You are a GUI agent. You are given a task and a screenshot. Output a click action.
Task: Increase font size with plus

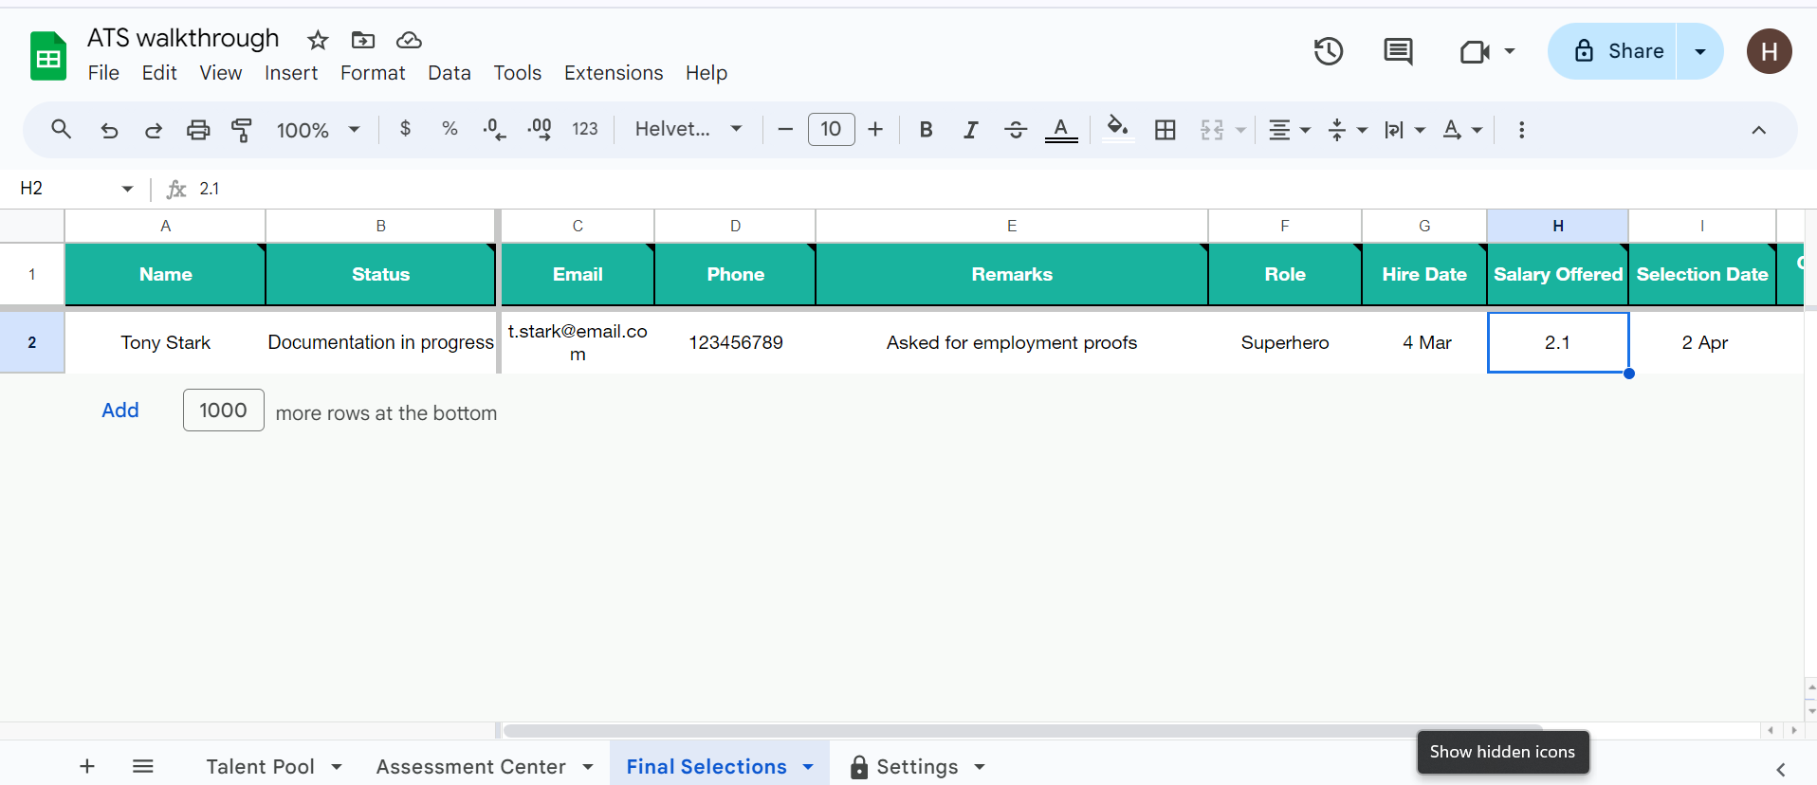[x=875, y=129]
